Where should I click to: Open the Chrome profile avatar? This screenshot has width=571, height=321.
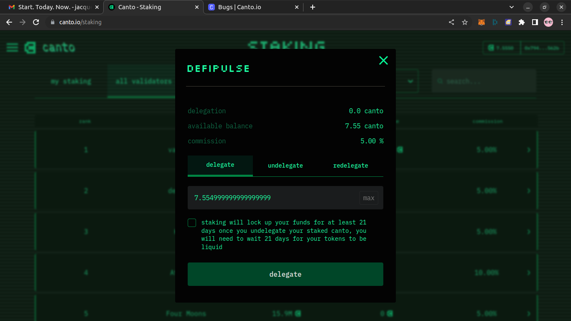(x=548, y=22)
